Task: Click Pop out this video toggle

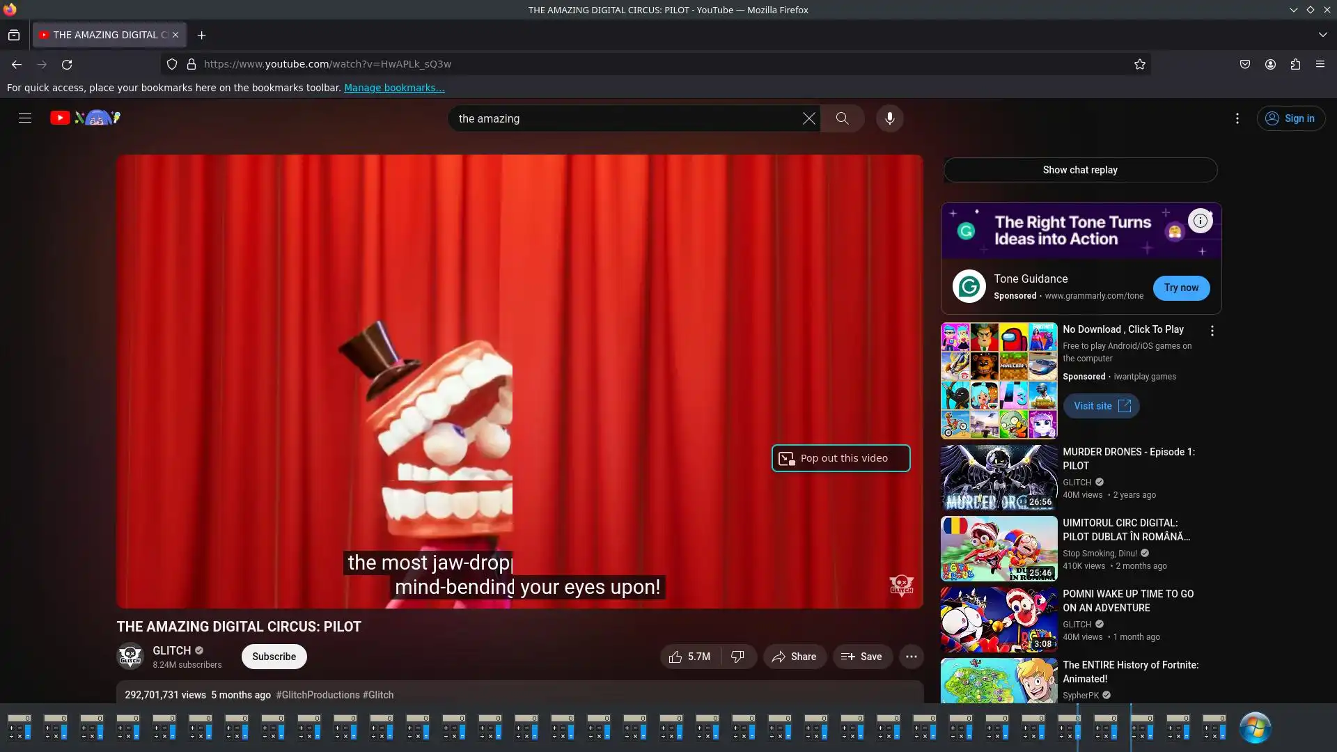Action: pyautogui.click(x=840, y=458)
